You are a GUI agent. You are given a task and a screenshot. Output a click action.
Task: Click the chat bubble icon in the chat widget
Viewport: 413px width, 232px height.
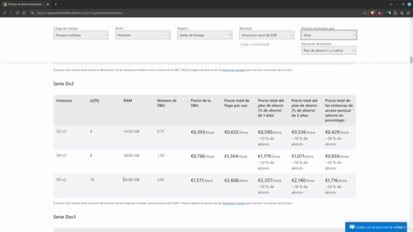coord(352,227)
